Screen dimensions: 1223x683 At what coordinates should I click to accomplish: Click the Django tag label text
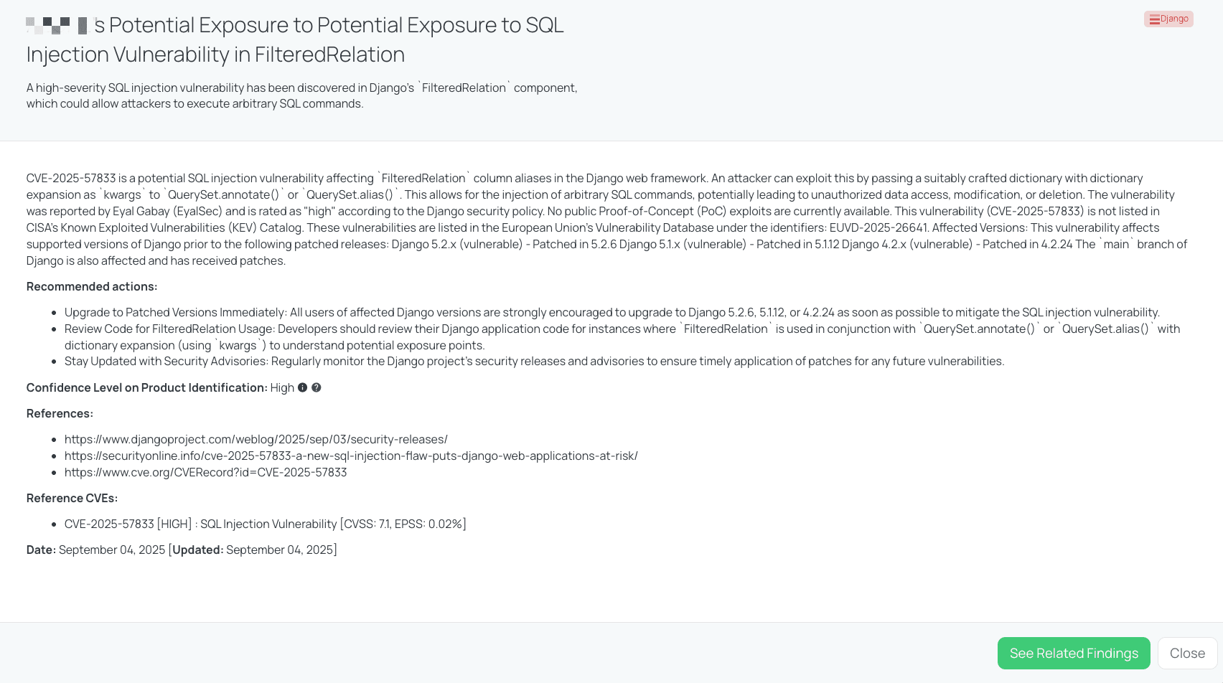coord(1174,19)
